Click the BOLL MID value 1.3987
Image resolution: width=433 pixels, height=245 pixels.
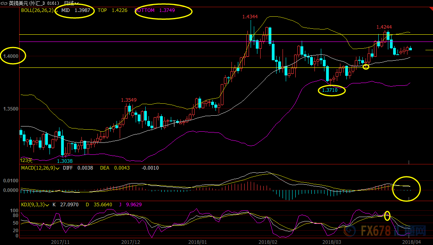tap(83, 10)
